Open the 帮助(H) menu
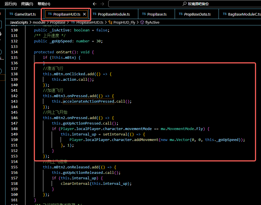 click(44, 4)
